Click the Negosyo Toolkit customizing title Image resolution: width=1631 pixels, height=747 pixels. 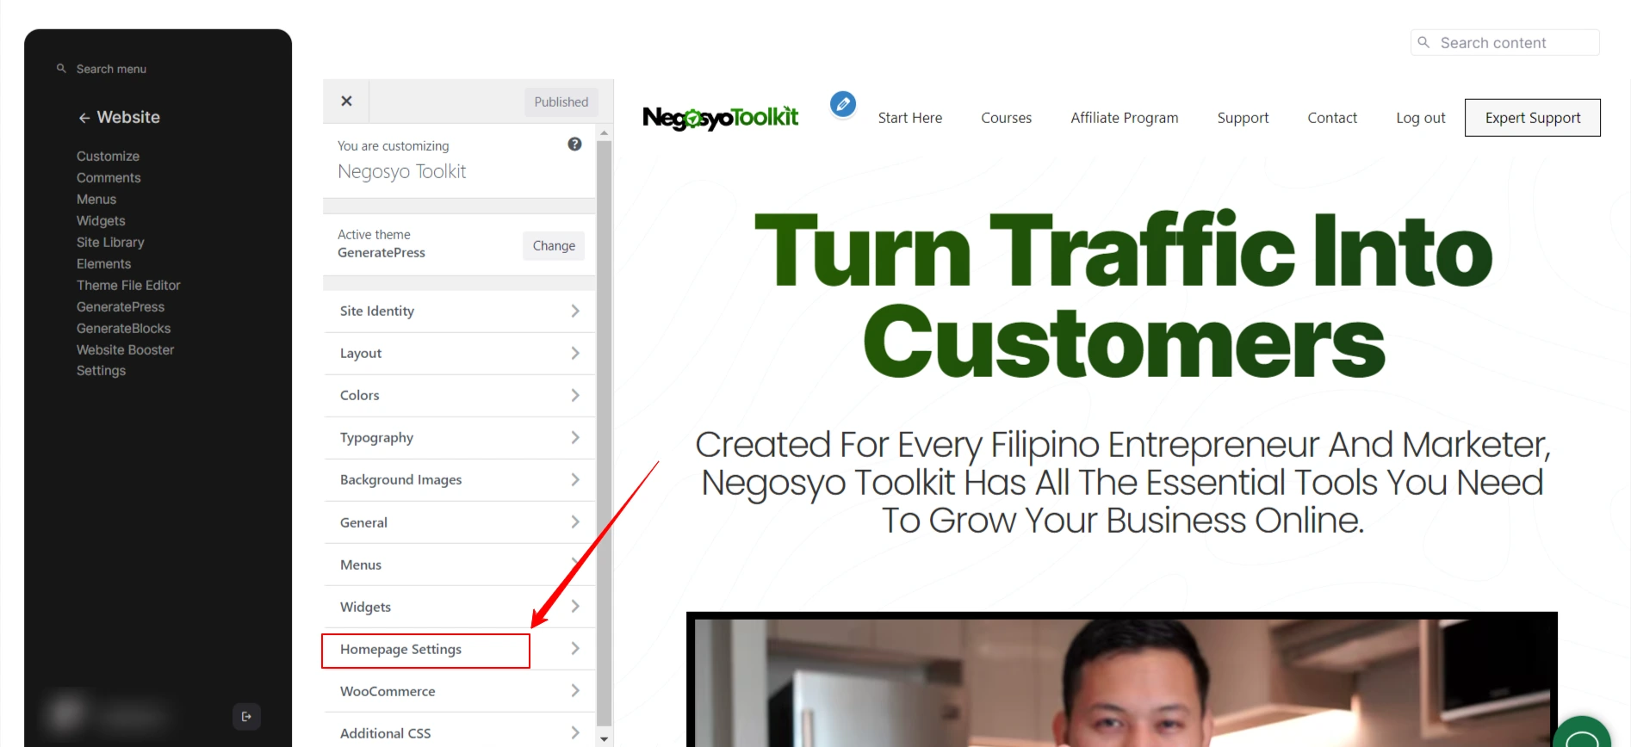tap(402, 171)
